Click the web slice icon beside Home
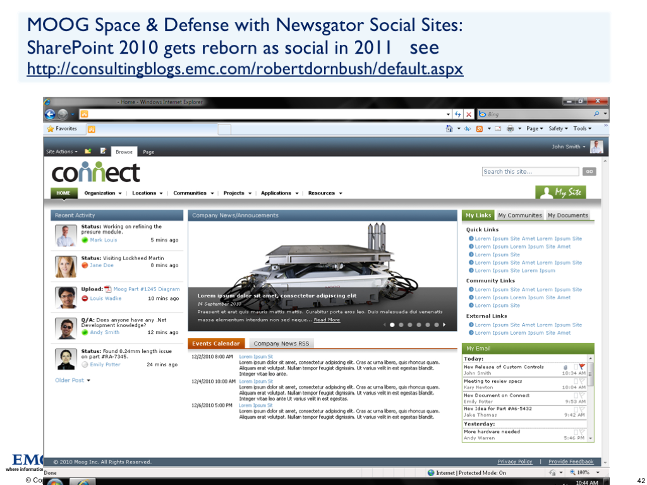The image size is (647, 485). 468,129
